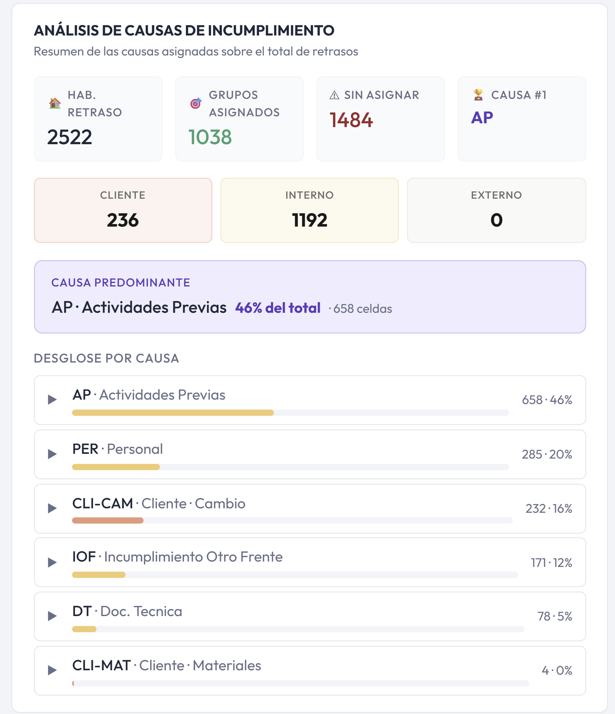
Task: Select the Interno 1192 category card
Action: [309, 210]
